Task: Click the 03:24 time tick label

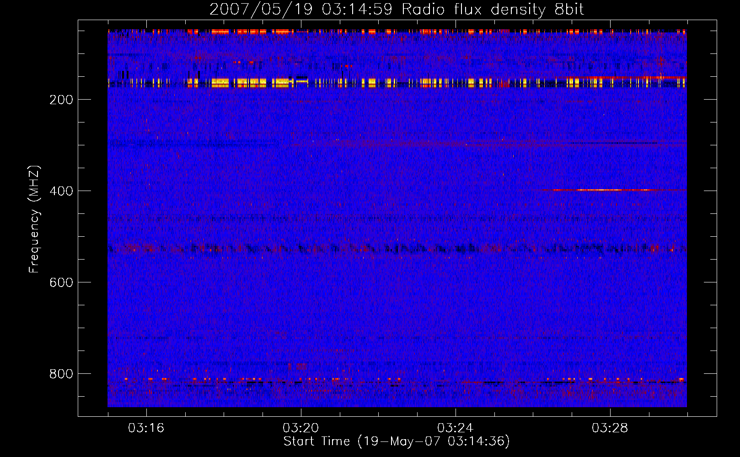Action: tap(456, 428)
